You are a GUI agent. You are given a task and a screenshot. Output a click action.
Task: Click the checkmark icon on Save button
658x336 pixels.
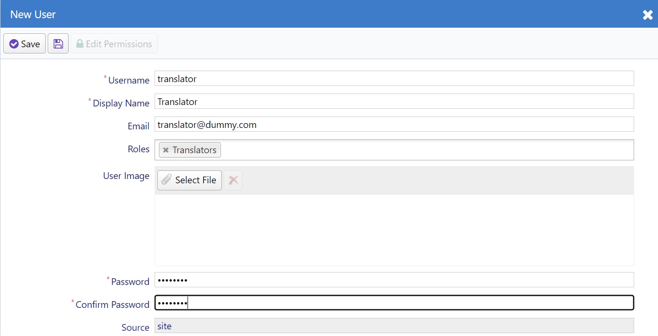tap(14, 43)
